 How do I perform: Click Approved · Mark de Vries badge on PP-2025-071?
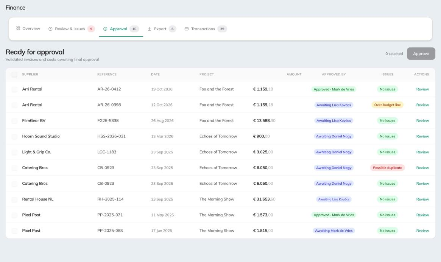(333, 215)
